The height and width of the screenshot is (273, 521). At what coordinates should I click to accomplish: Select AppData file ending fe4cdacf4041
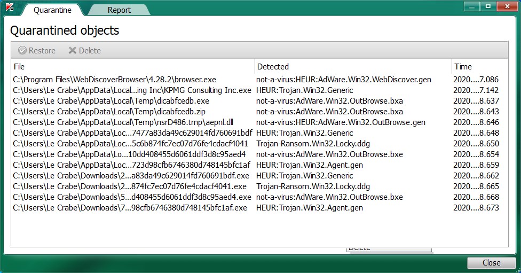tap(259, 144)
